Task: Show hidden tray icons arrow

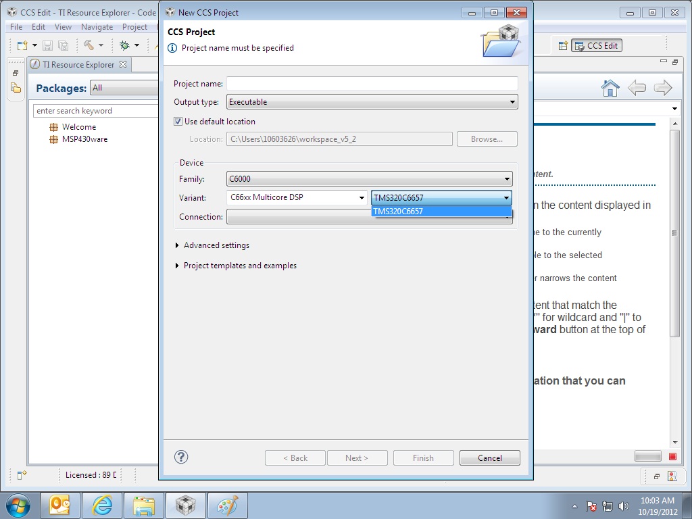Action: click(x=574, y=506)
